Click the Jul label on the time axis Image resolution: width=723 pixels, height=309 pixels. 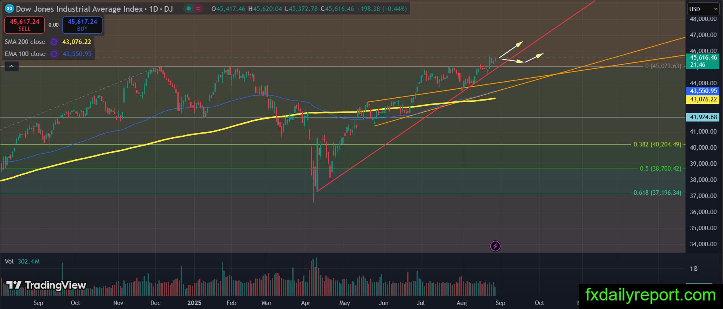[421, 303]
